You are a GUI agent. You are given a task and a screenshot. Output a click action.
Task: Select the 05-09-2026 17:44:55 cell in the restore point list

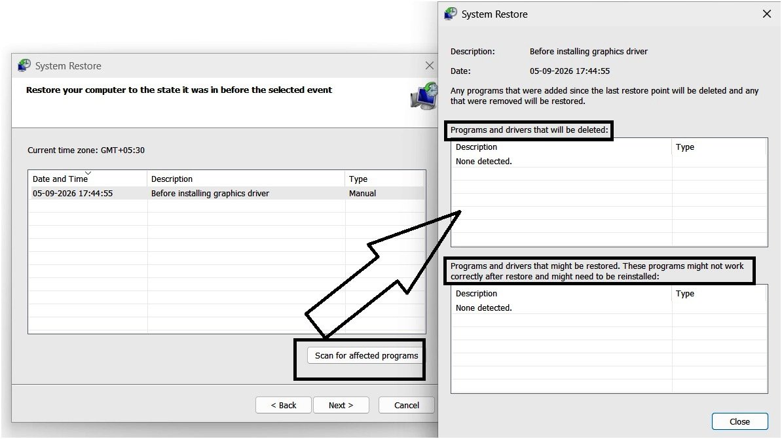click(73, 194)
